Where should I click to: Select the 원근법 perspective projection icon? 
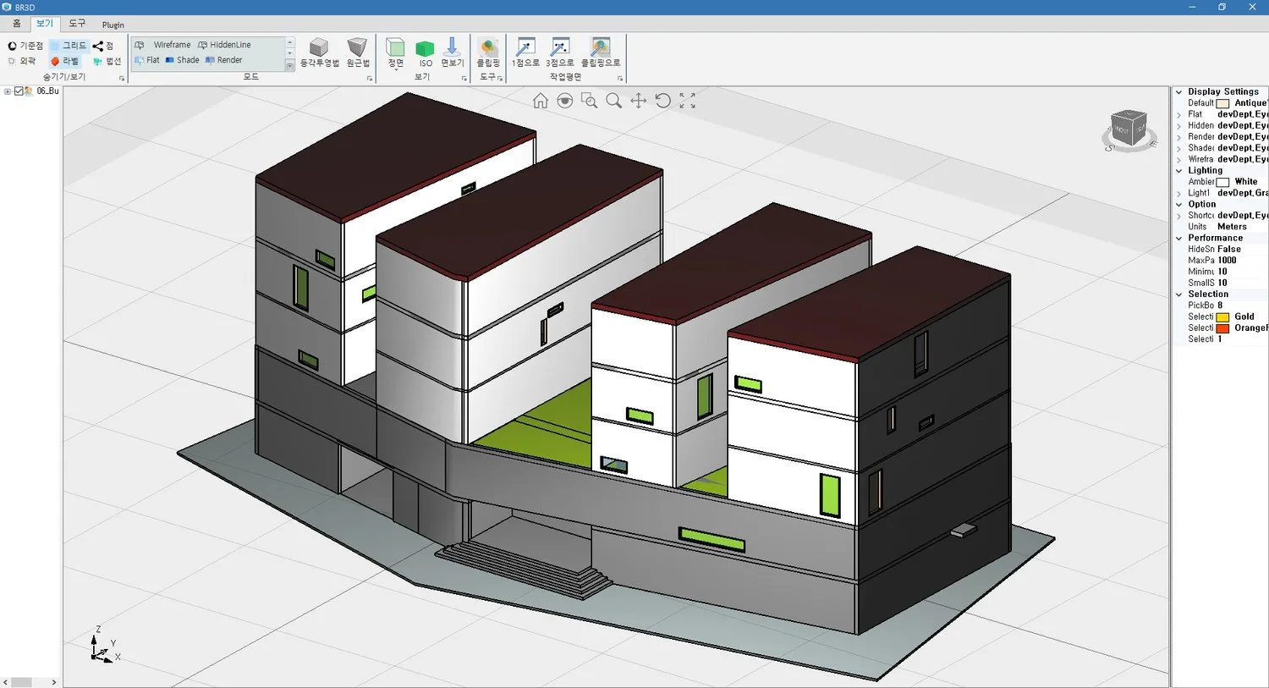coord(358,52)
